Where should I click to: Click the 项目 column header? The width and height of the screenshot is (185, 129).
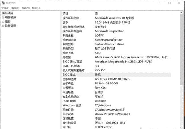tap(66, 13)
